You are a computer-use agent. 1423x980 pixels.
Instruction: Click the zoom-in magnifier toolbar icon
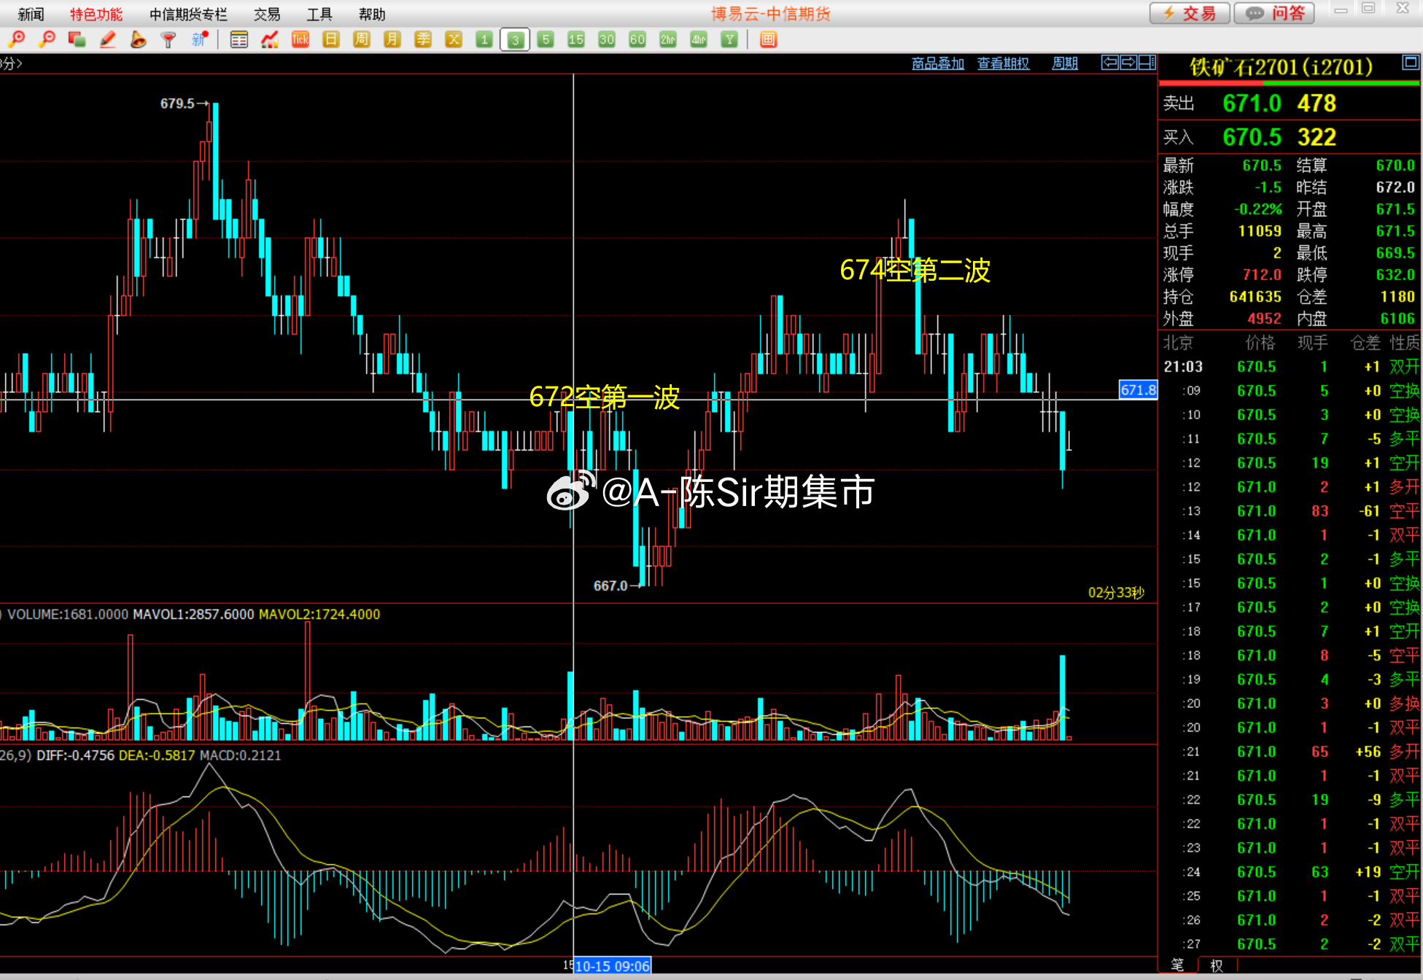tap(17, 39)
